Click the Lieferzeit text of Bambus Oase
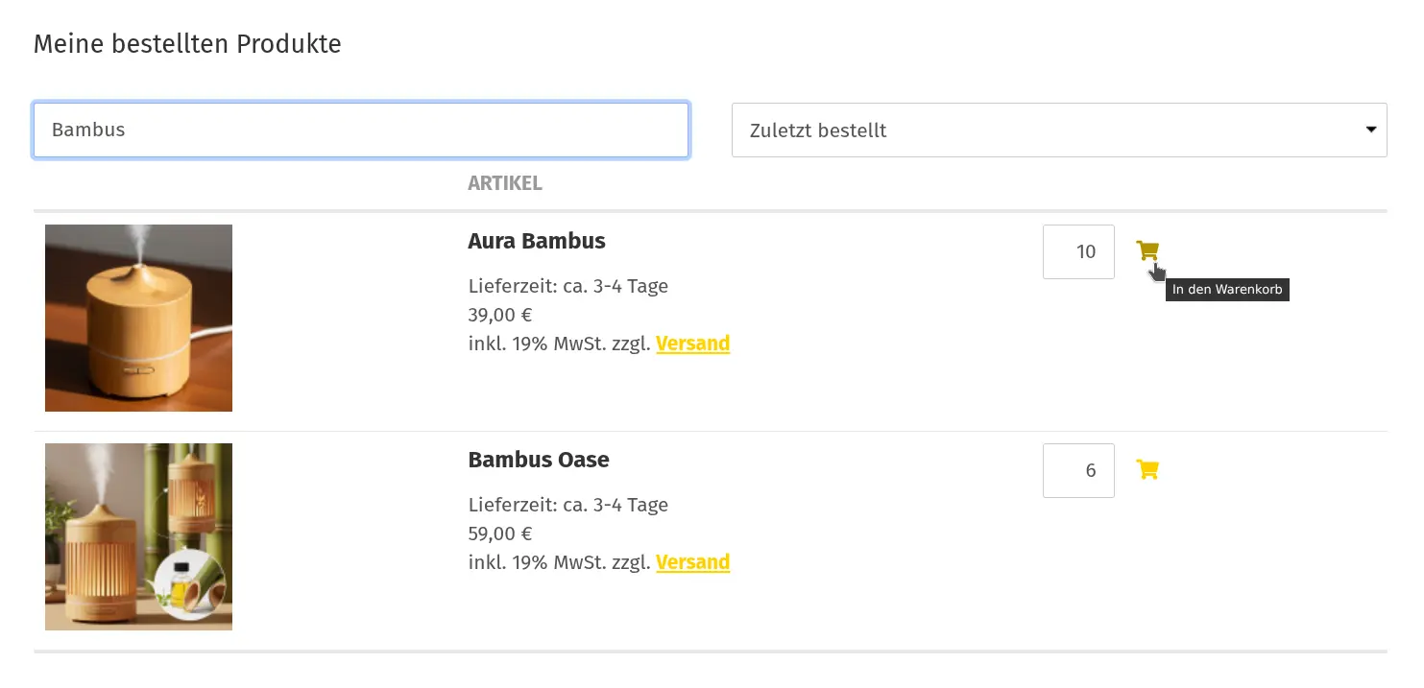1424x688 pixels. click(567, 505)
